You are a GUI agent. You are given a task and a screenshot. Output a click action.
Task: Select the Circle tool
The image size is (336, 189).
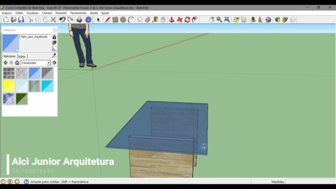click(x=123, y=20)
